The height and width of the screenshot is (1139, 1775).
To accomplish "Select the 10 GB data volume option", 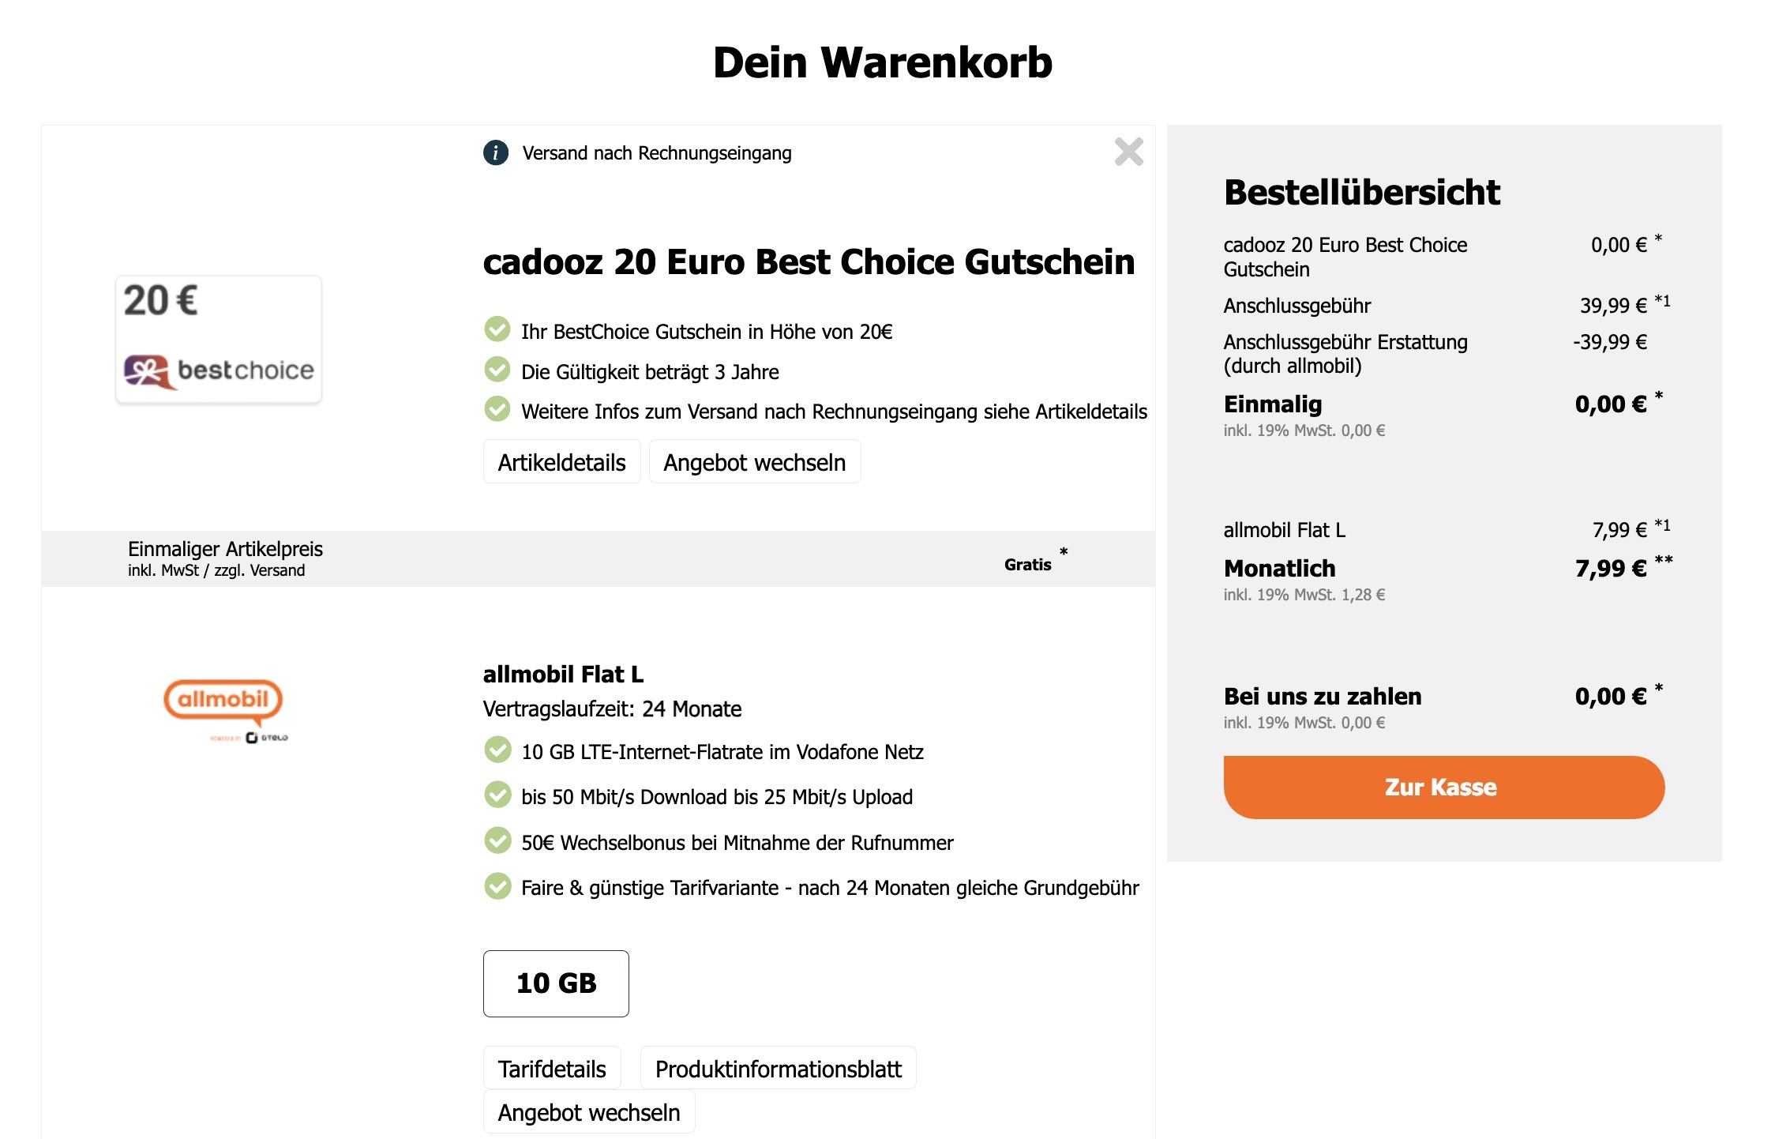I will 556,983.
